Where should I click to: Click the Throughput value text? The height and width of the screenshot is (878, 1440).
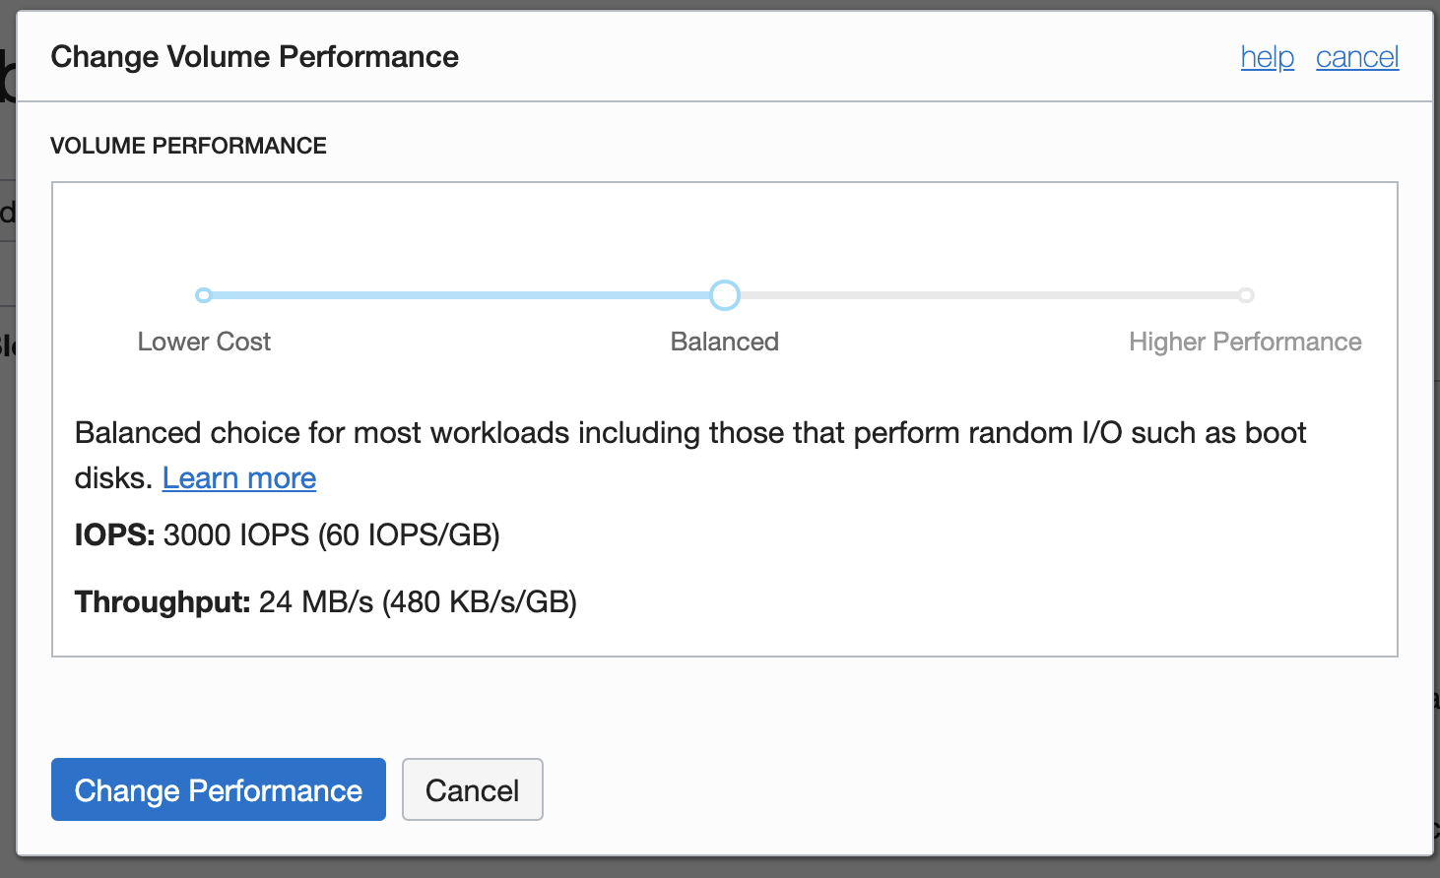[x=418, y=601]
